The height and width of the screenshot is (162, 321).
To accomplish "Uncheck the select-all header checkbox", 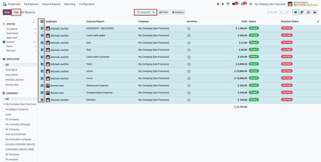I will click(x=42, y=21).
